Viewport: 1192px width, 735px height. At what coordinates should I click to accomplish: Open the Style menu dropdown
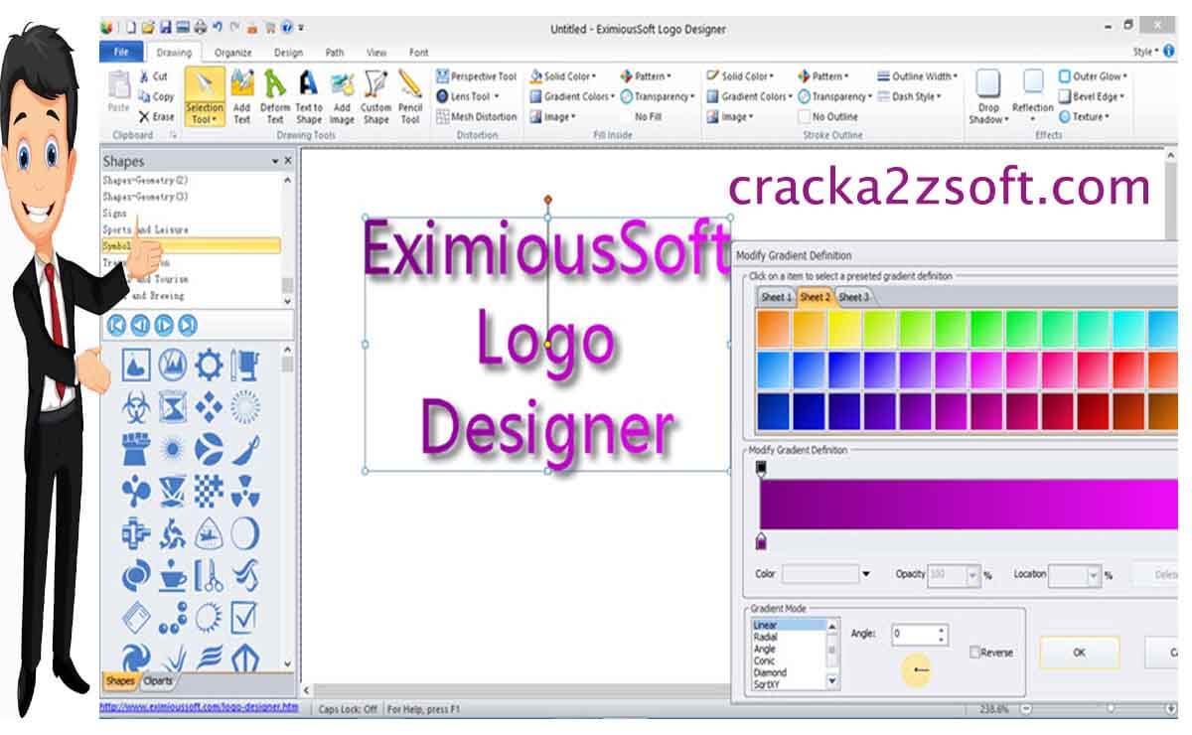click(1147, 51)
